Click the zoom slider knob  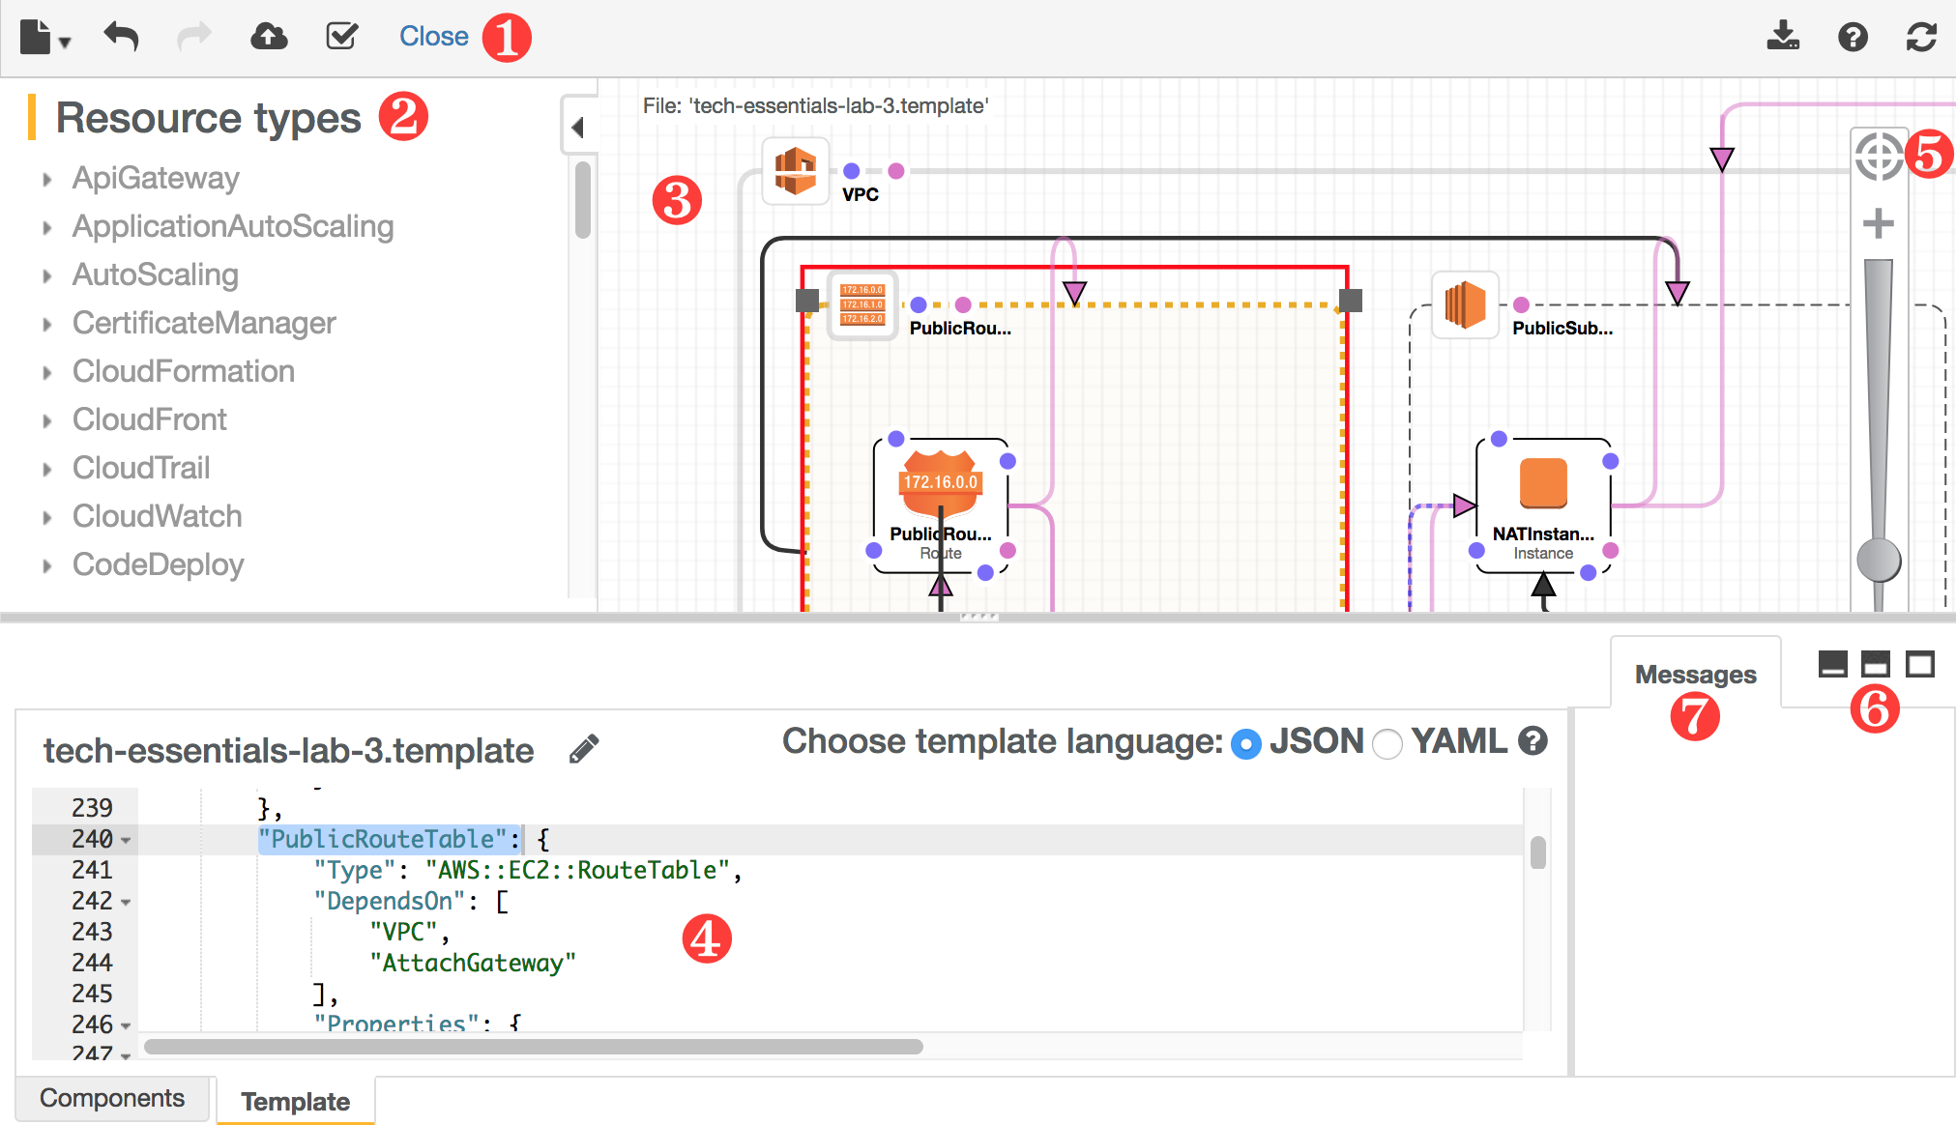[x=1879, y=560]
